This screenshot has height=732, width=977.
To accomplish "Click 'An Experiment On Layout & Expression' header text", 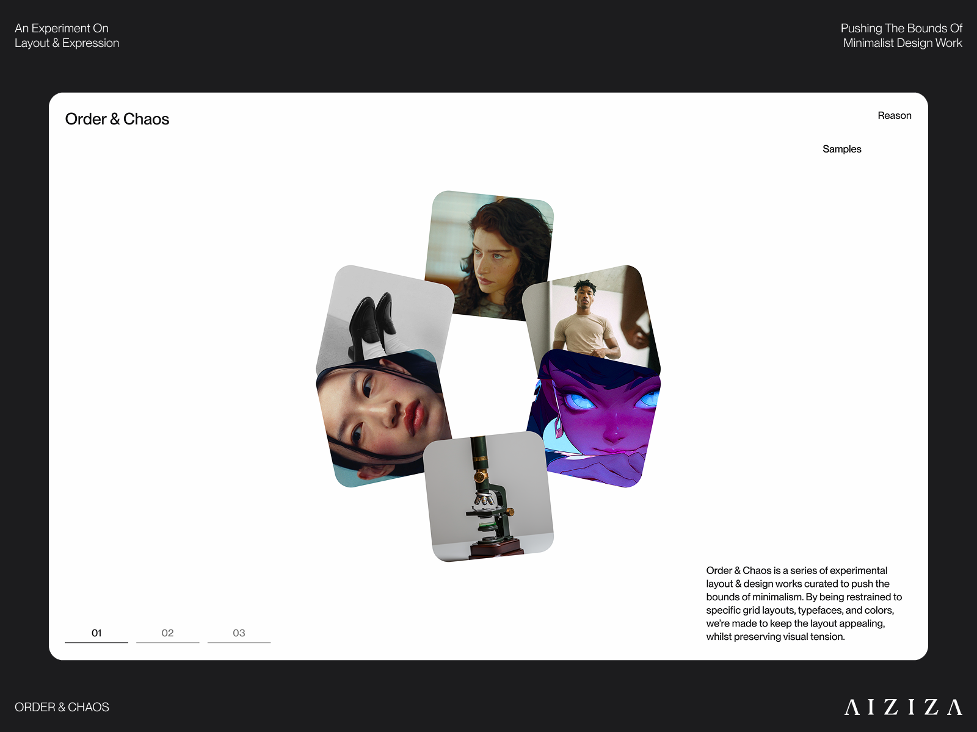I will [x=67, y=35].
